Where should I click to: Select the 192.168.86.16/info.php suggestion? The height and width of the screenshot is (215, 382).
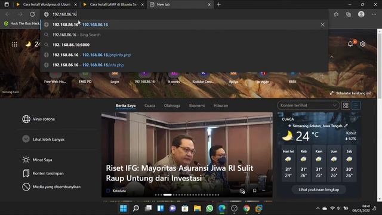pos(184,65)
